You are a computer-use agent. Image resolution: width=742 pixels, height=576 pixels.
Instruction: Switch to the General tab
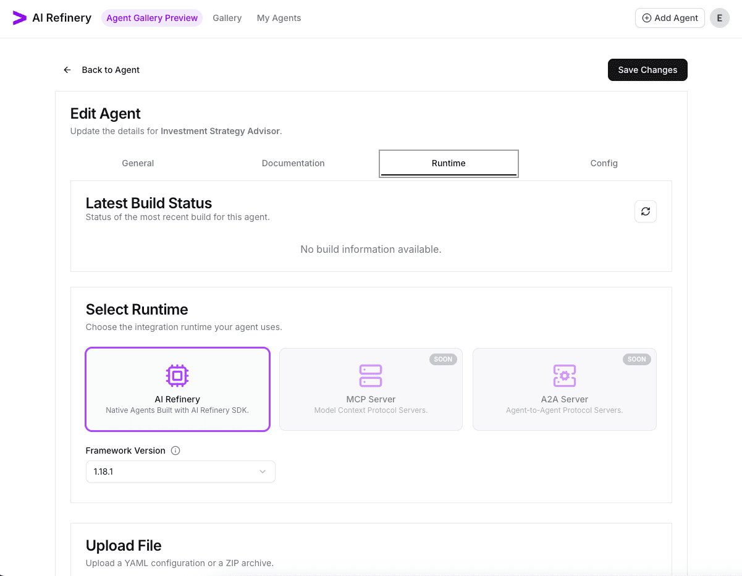138,163
